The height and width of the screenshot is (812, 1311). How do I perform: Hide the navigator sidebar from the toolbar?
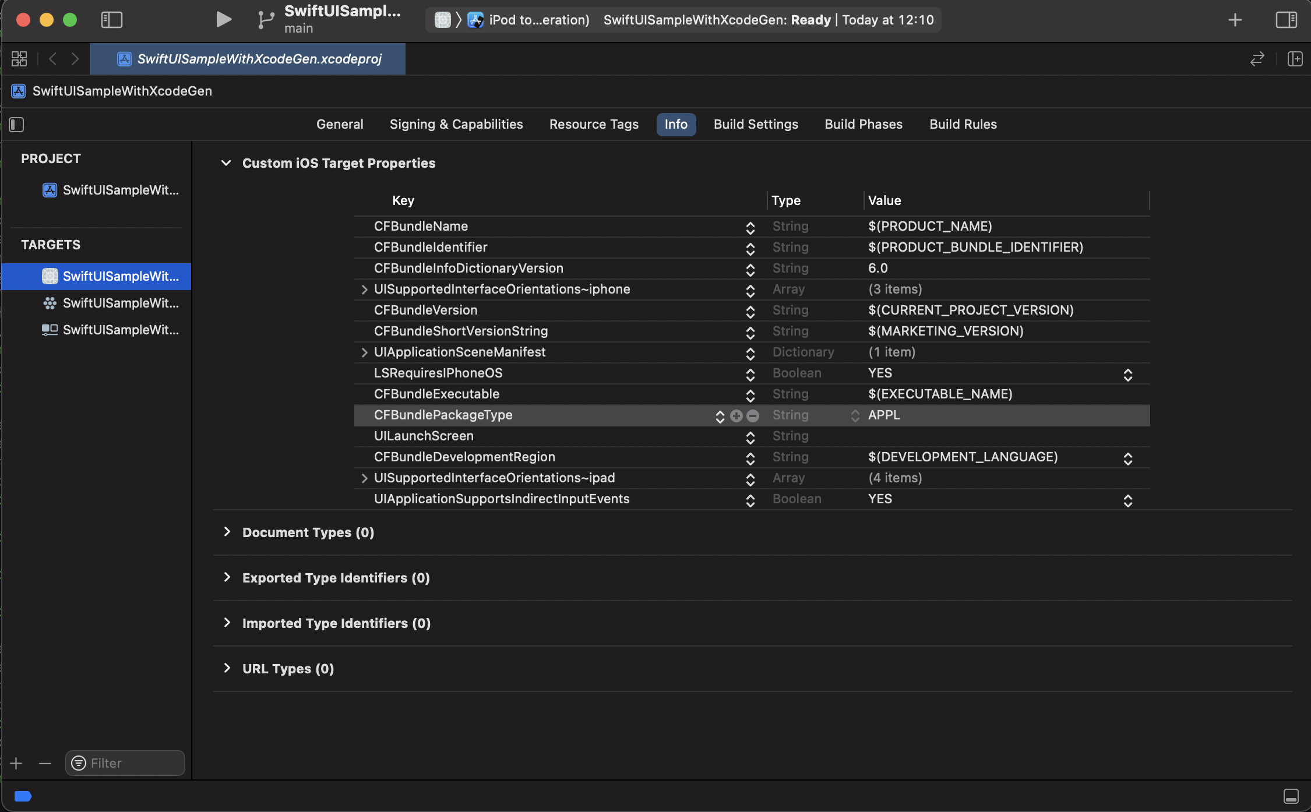[112, 19]
